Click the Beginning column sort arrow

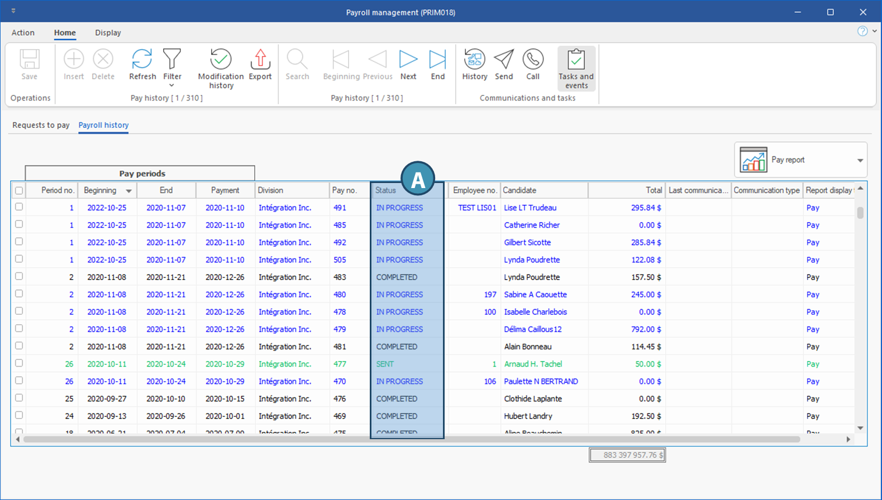click(x=128, y=191)
